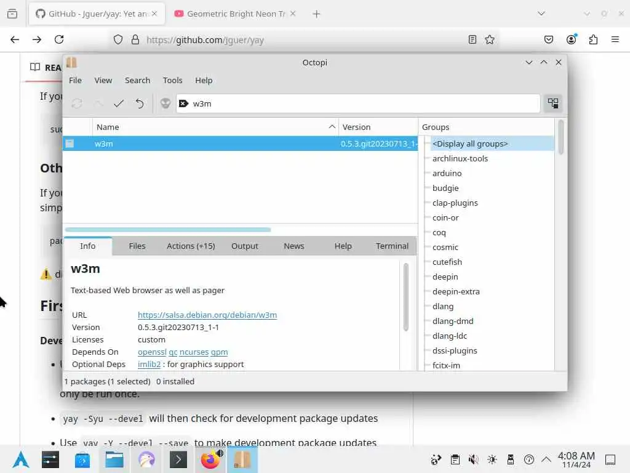This screenshot has height=473, width=630.
Task: Open new tab with plus button
Action: pos(316,14)
